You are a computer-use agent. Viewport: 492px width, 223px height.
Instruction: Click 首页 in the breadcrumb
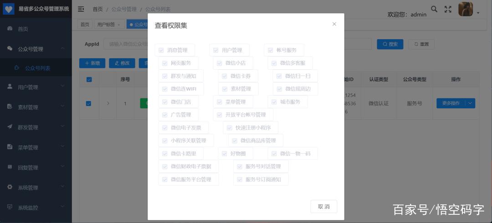click(x=97, y=9)
